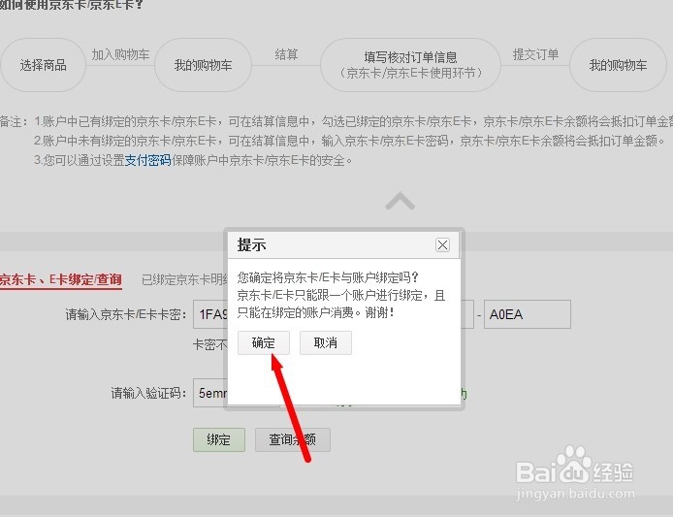Focus the first card password field 1FA9

(210, 314)
